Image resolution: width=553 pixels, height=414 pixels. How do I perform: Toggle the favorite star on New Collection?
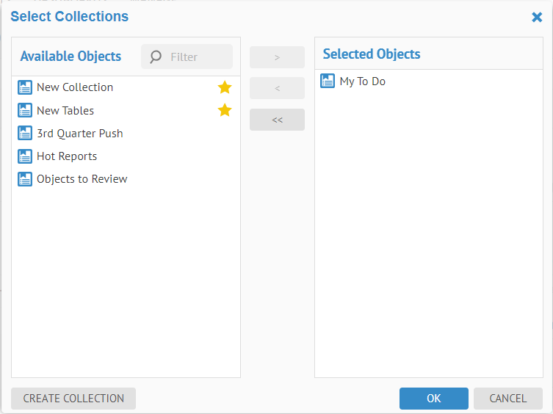tap(225, 87)
